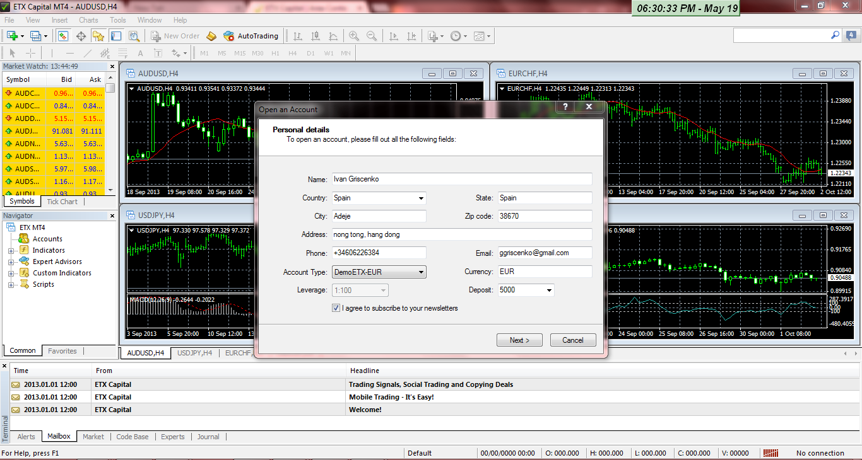
Task: Expand the Expert Advisors tree node
Action: (11, 262)
